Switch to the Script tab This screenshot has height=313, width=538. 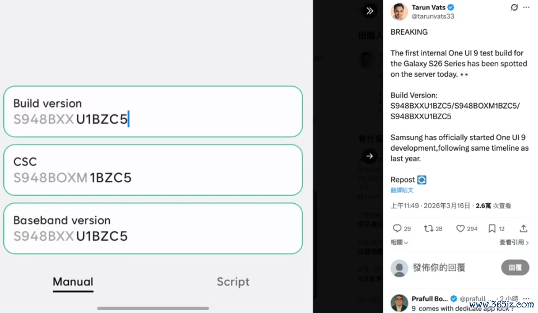tap(233, 282)
